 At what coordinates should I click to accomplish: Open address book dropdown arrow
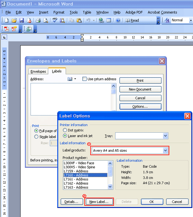pyautogui.click(x=75, y=79)
